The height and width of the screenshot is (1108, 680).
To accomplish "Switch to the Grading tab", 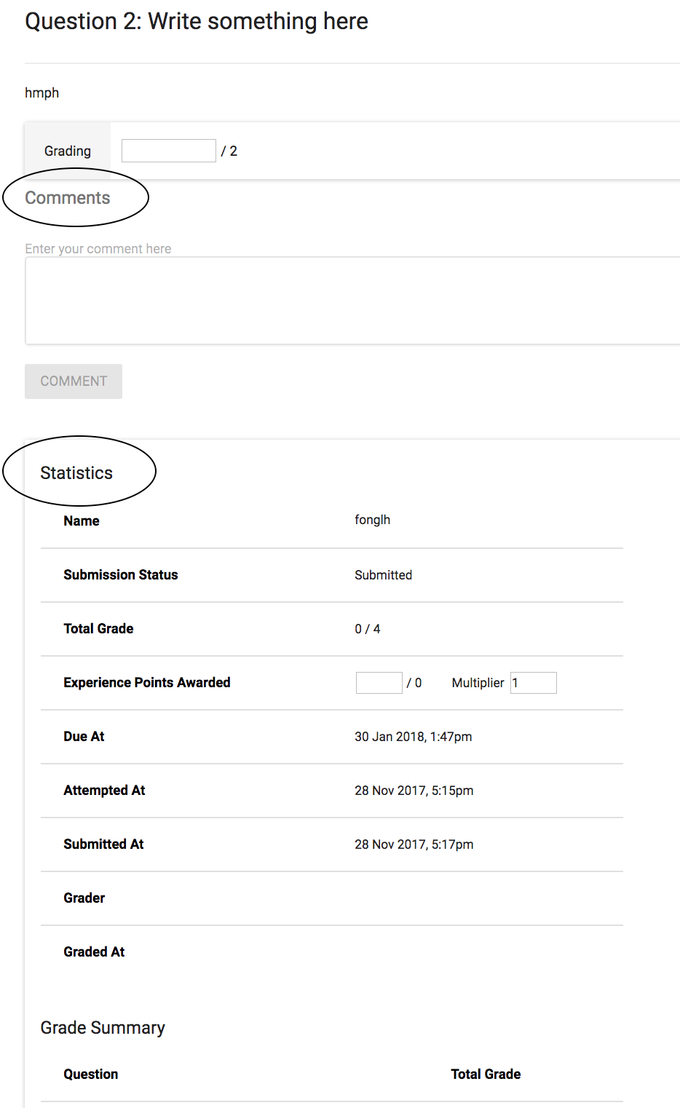I will [x=67, y=150].
